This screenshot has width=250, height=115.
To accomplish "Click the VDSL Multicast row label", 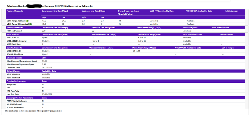I will click(14, 74).
